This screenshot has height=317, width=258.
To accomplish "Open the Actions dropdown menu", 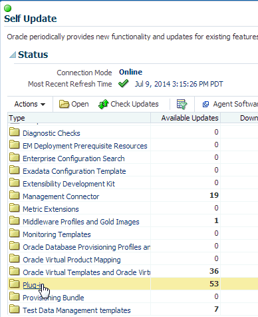I will (30, 104).
